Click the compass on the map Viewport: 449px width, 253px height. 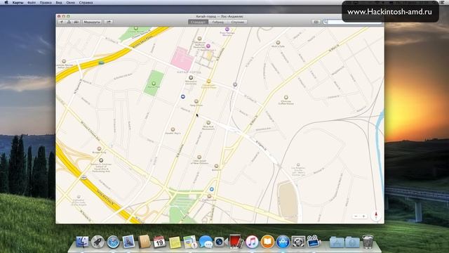pos(376,216)
